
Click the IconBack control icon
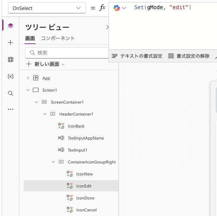click(x=61, y=126)
